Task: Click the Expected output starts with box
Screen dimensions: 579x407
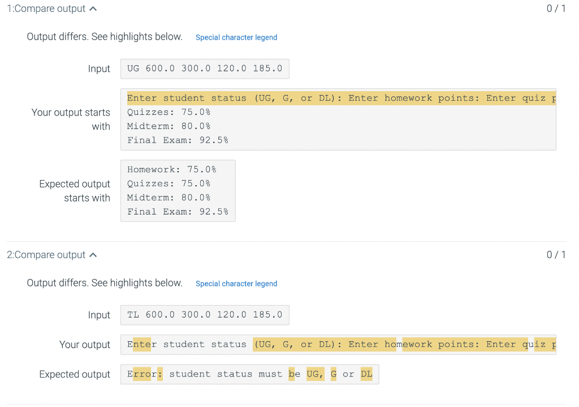Action: point(178,190)
